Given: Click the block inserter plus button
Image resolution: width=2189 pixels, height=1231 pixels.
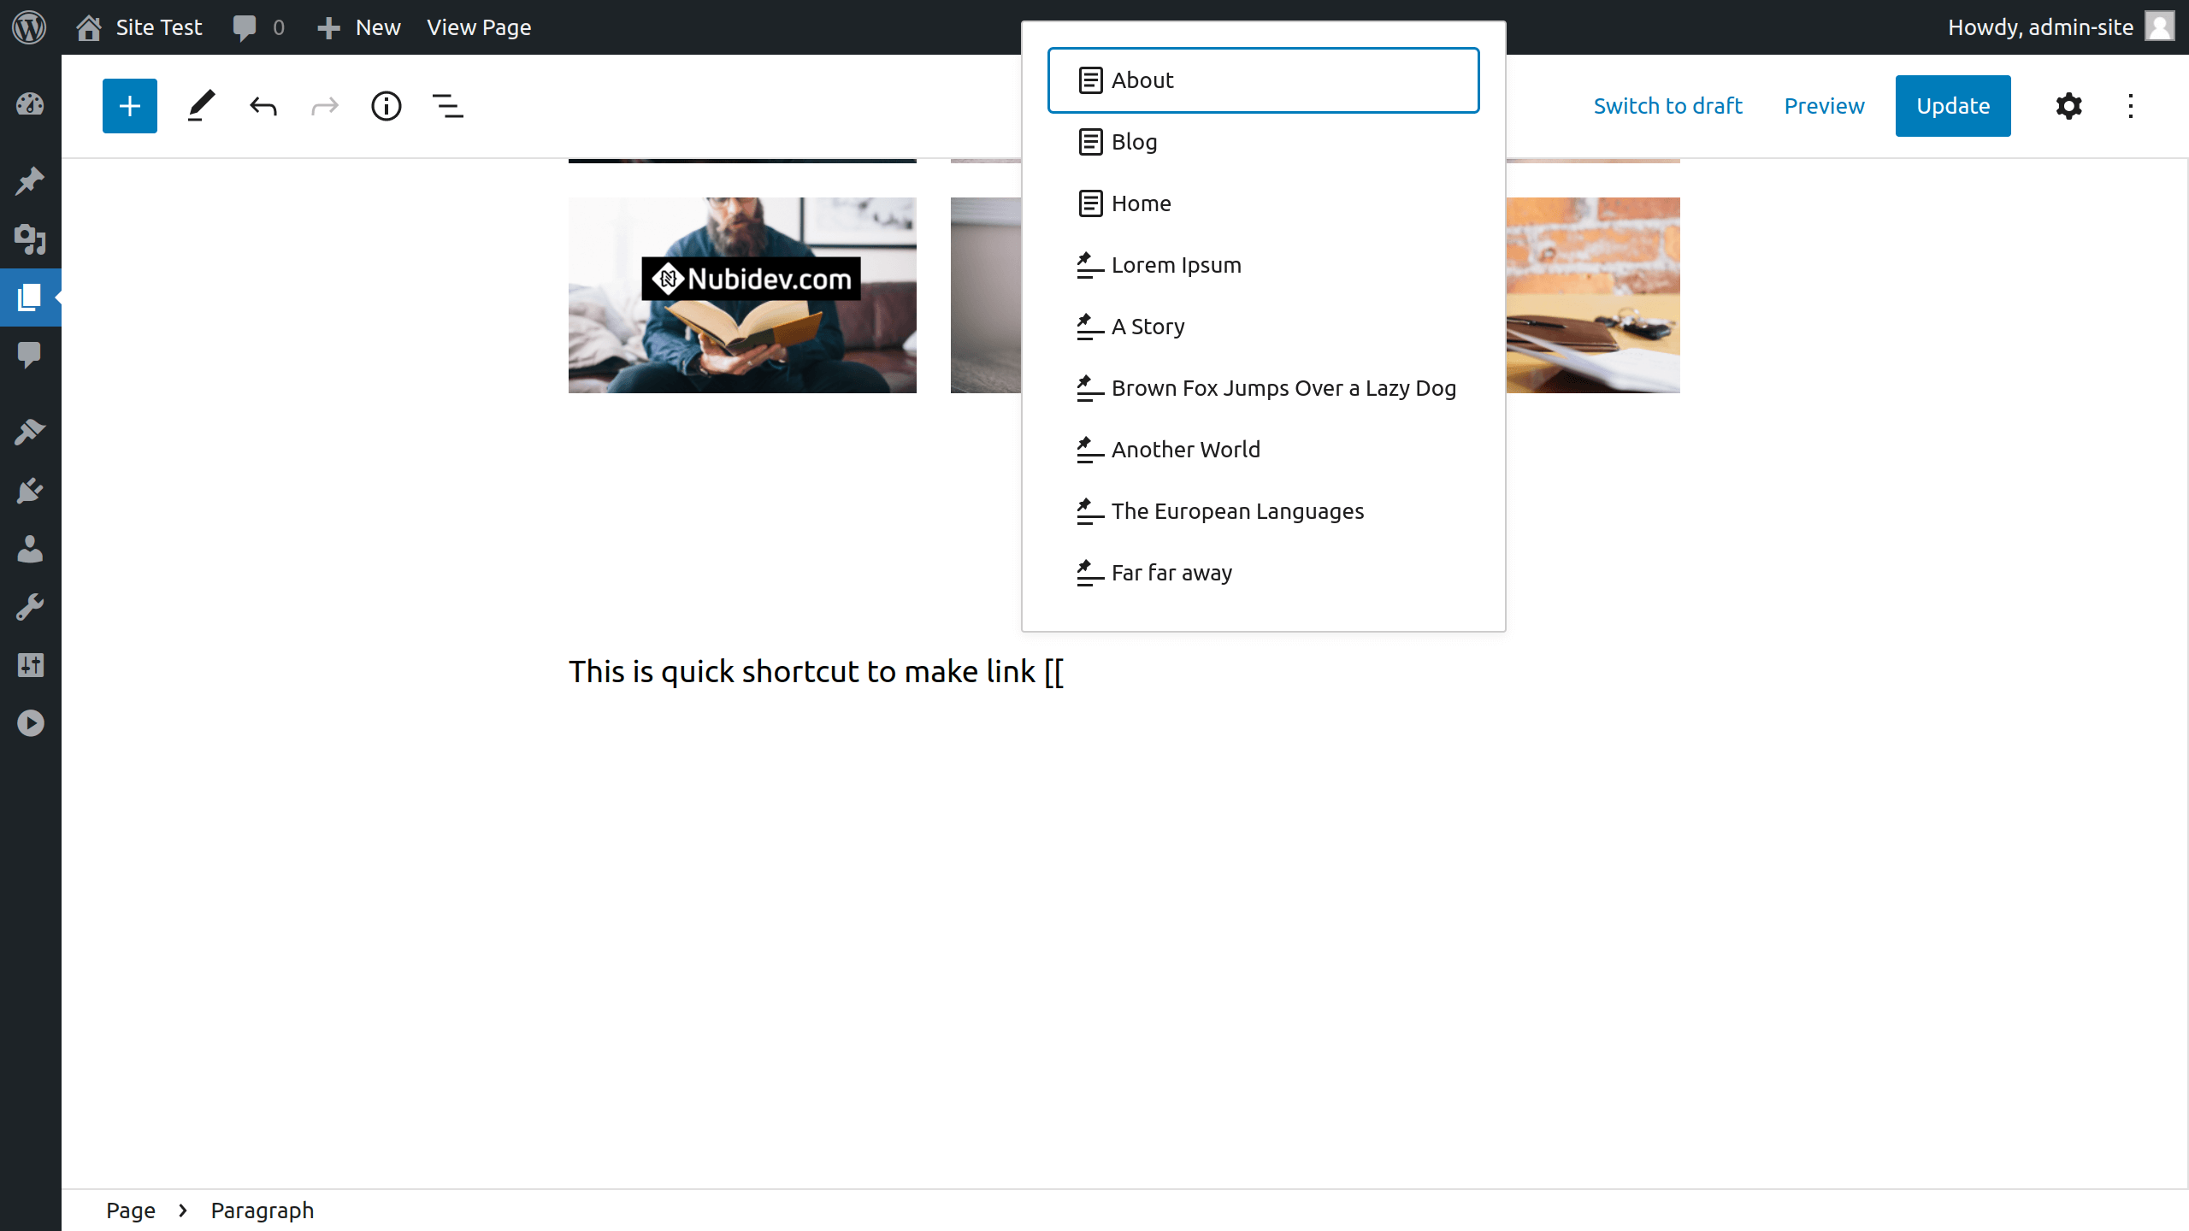Looking at the screenshot, I should [129, 106].
